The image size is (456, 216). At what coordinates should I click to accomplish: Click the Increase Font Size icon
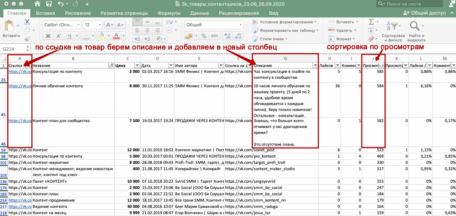pyautogui.click(x=110, y=25)
